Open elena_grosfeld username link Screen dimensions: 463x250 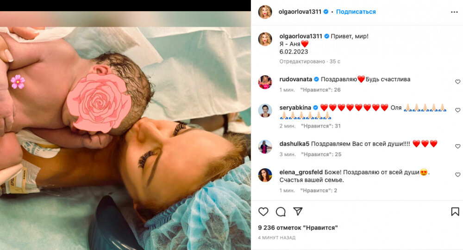click(301, 172)
